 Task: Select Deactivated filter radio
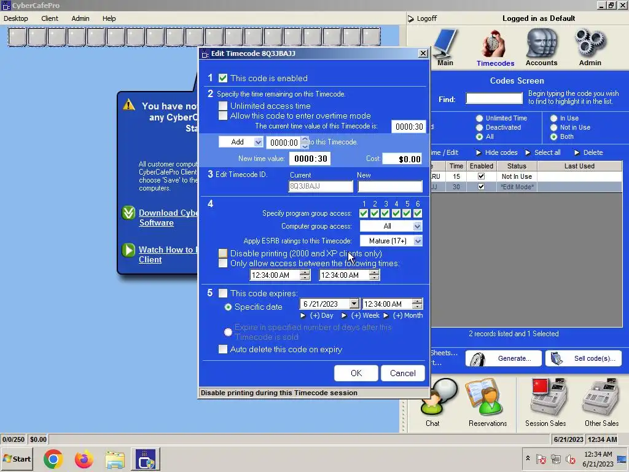479,127
